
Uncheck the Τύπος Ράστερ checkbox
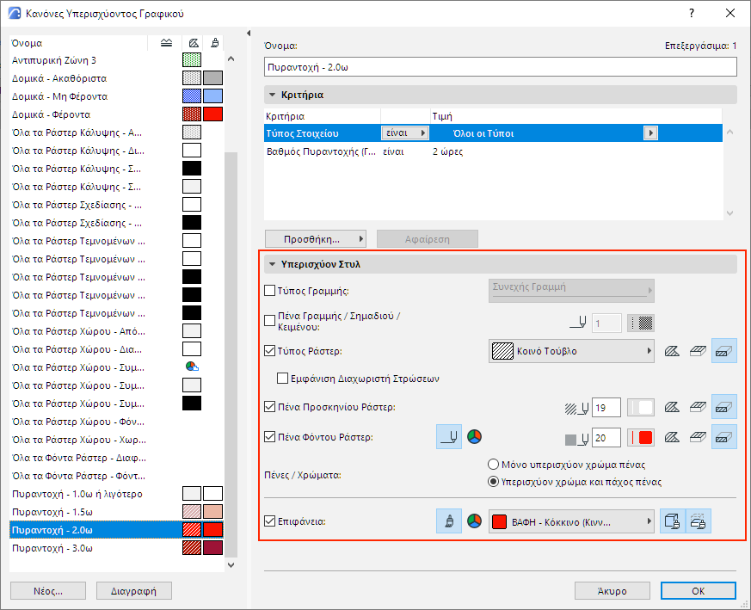(x=269, y=351)
